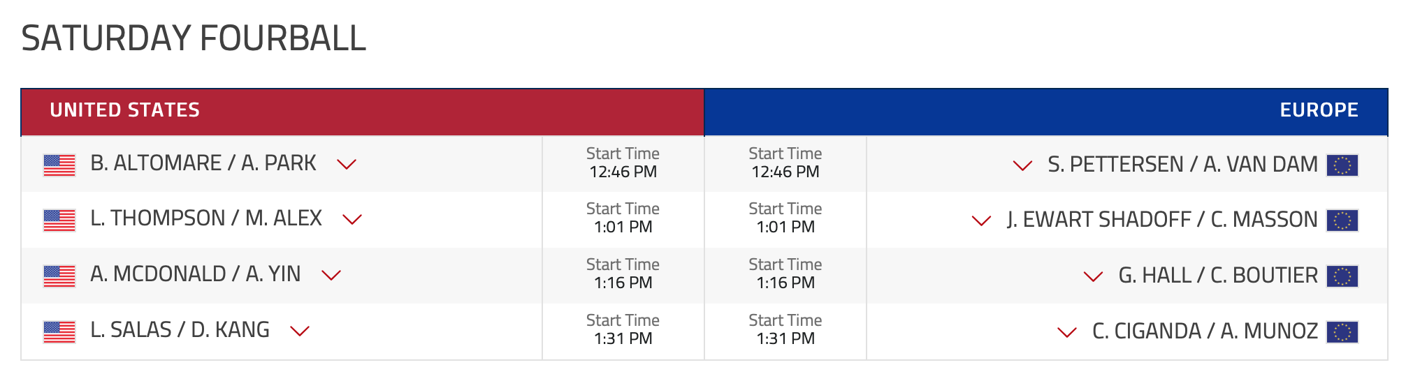Expand the L. Salas / D. Kang chevron
Screen dimensions: 1413x381
(x=300, y=331)
